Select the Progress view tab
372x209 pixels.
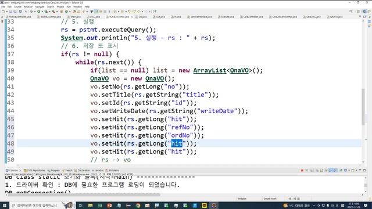pos(53,170)
